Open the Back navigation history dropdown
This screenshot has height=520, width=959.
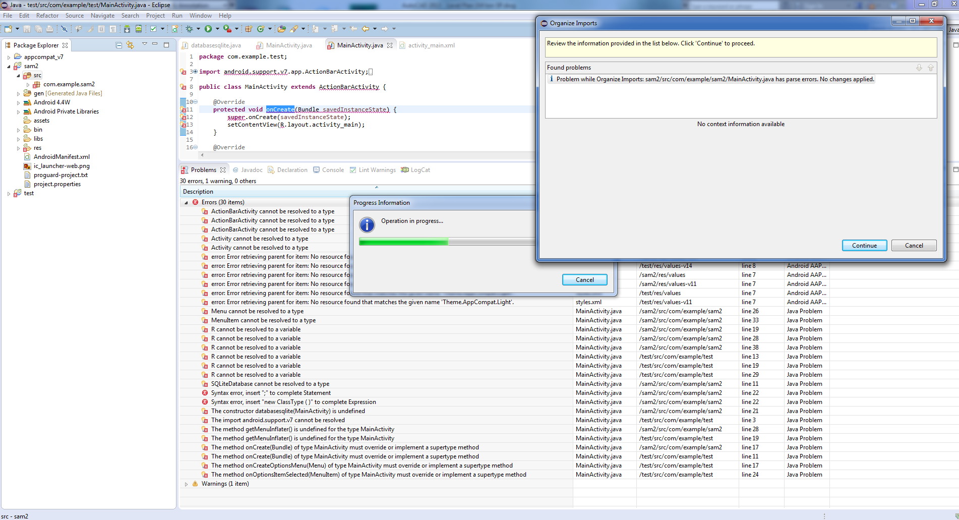pos(375,29)
